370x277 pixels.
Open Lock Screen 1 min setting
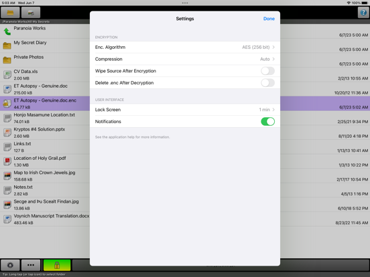tap(185, 110)
